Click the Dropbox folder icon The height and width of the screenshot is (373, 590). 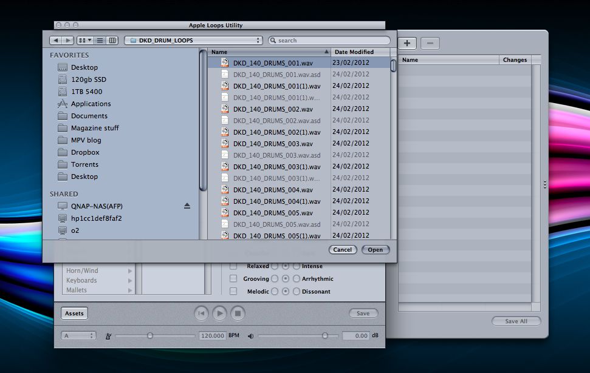pyautogui.click(x=63, y=152)
